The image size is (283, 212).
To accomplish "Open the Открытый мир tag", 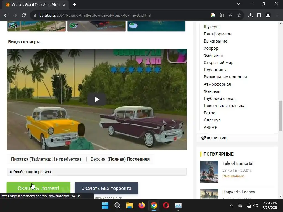I will pos(218,63).
